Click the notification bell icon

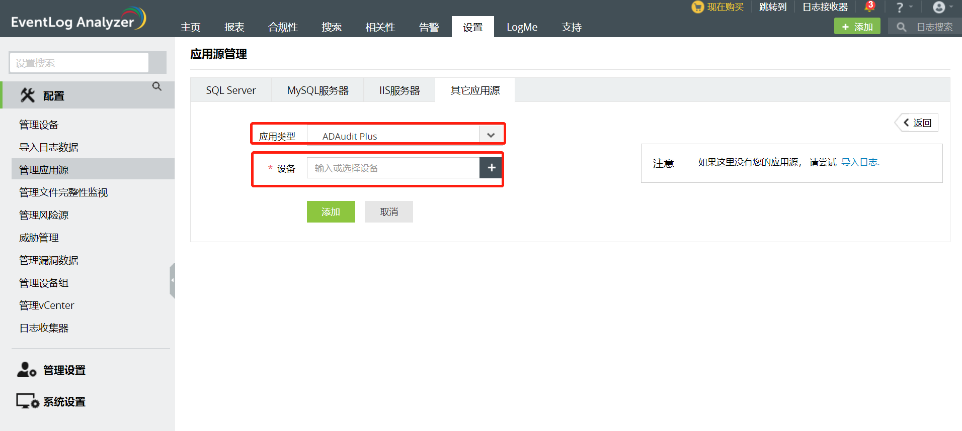click(869, 7)
